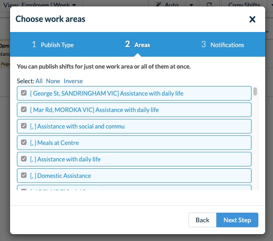Click the None selection link
Screen dimensions: 273x241
[x=53, y=81]
